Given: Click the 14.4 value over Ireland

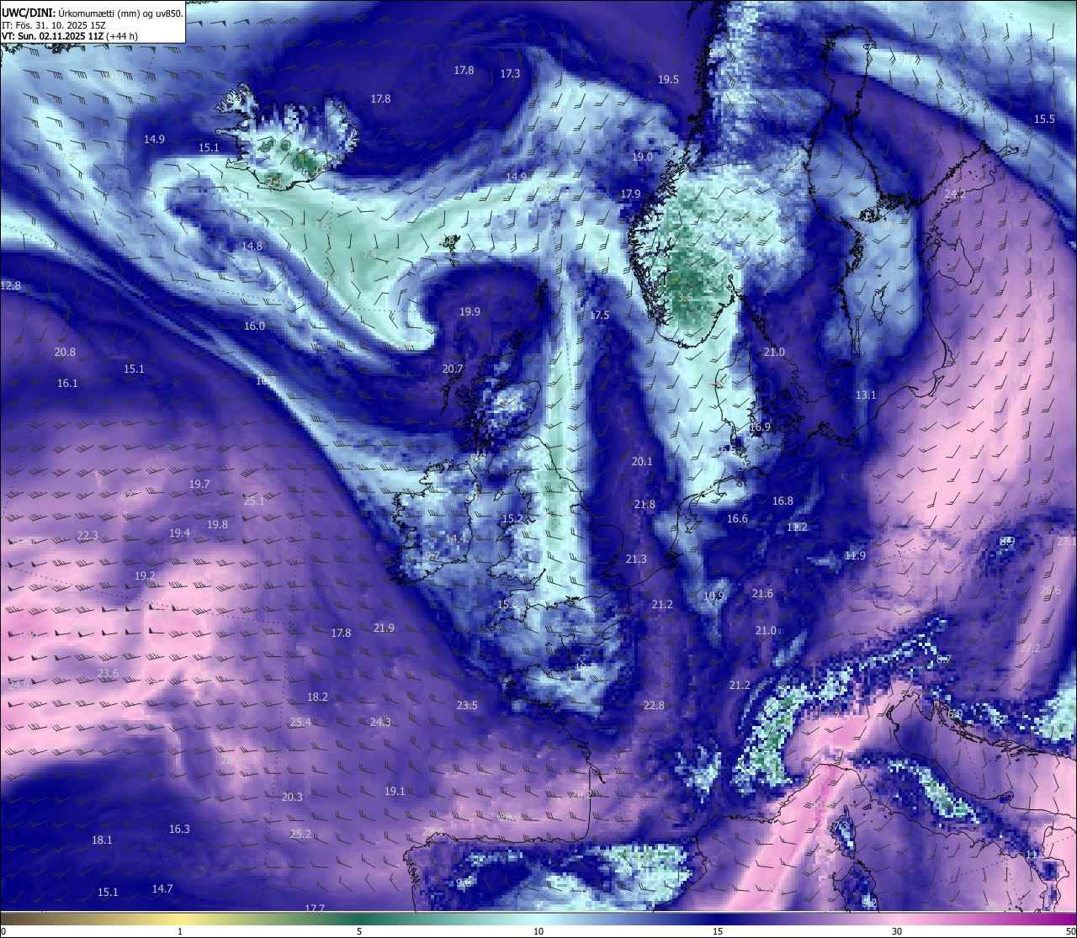Looking at the screenshot, I should tap(455, 539).
